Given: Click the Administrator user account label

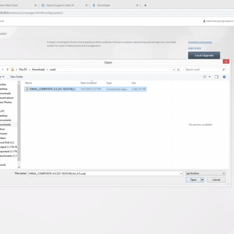Looking at the screenshot, I should coord(219,21).
